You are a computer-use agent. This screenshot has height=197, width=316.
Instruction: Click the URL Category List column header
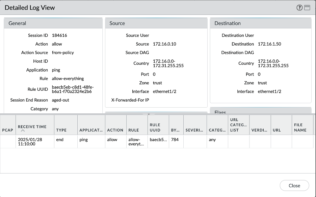tap(238, 125)
